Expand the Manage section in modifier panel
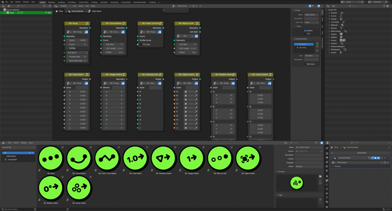The image size is (392, 211). [x=333, y=166]
